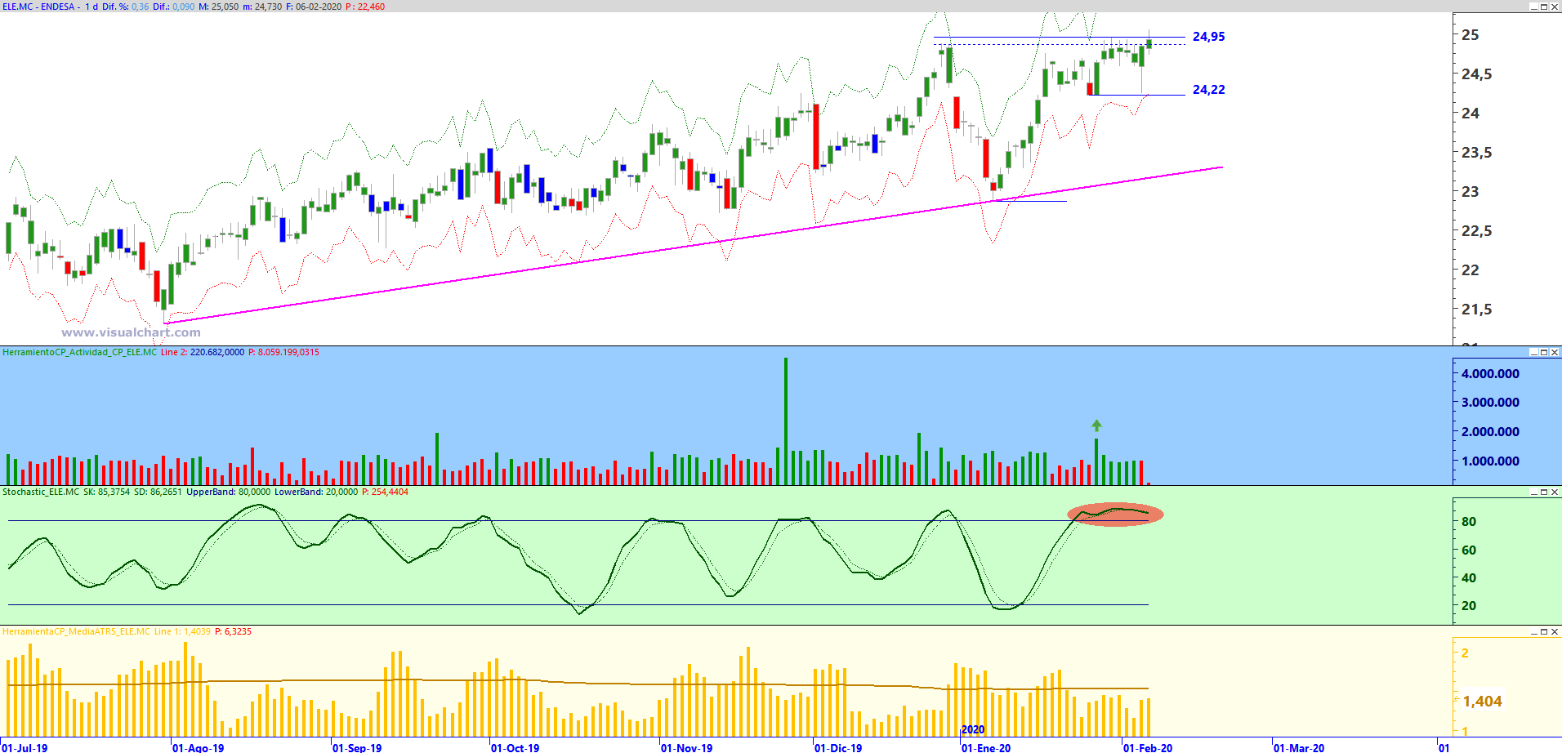Click the M: 25,050 high value in header
1562x753 pixels.
point(219,7)
